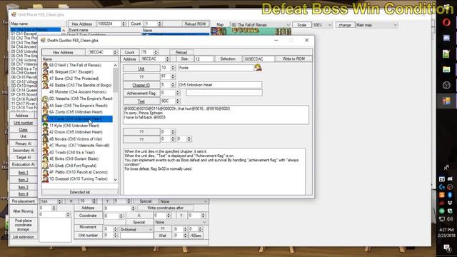
Task: Open the Pre-placement Special None dropdown
Action: pos(184,201)
